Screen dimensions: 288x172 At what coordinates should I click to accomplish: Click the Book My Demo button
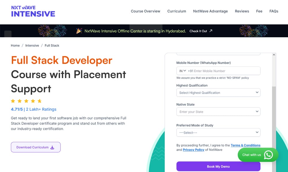218,166
